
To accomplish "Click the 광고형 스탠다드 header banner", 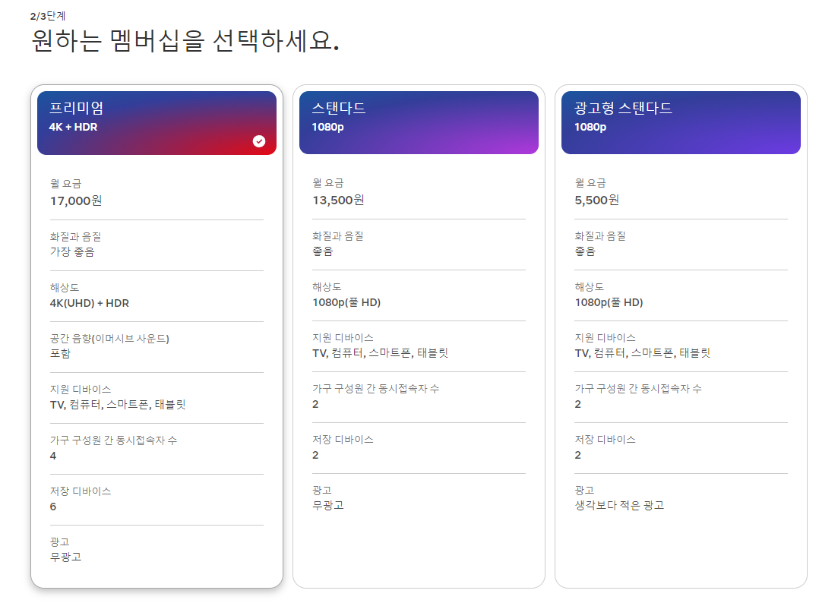I will pos(681,122).
